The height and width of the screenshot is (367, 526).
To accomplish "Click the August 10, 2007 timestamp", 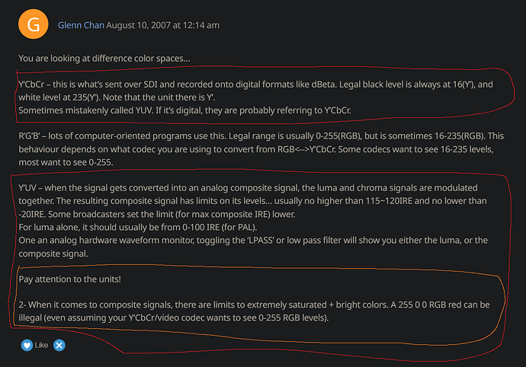I will click(163, 25).
